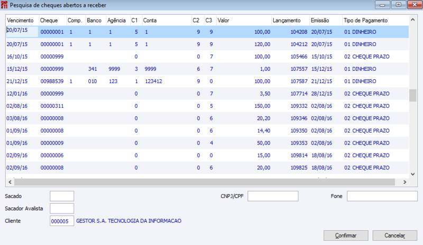
Task: Click the horizontal scroll right arrow
Action: (x=404, y=182)
